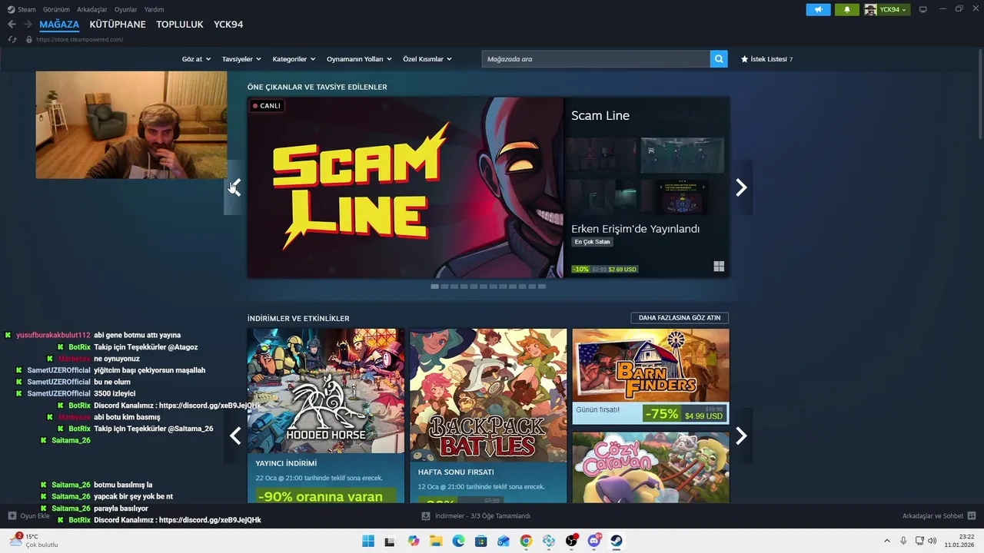Open File Explorer from the taskbar
Screen dimensions: 984x553
tap(436, 541)
